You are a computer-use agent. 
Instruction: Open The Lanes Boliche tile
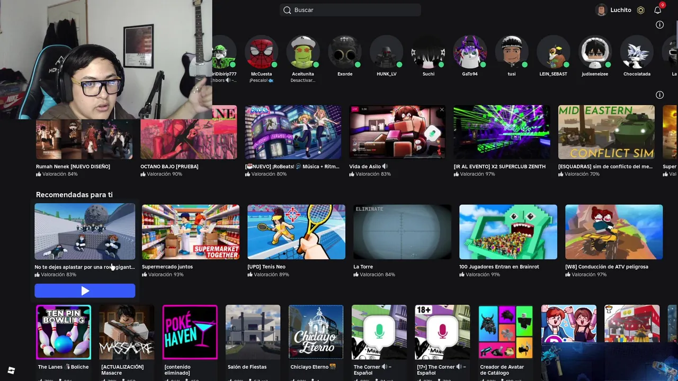pyautogui.click(x=63, y=332)
